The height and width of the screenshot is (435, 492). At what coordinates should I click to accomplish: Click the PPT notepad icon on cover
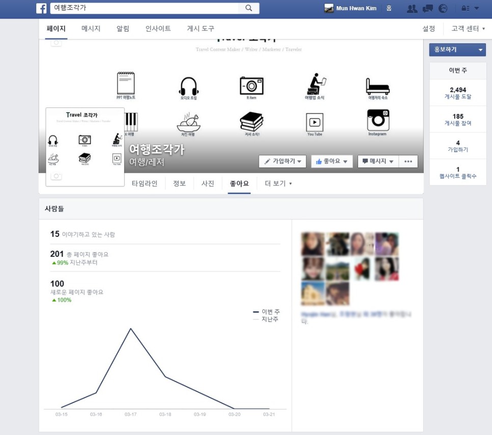click(126, 83)
